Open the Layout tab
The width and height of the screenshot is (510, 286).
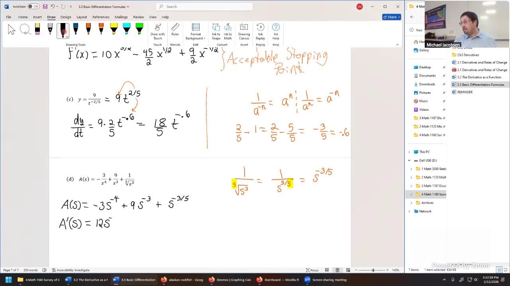(x=82, y=17)
